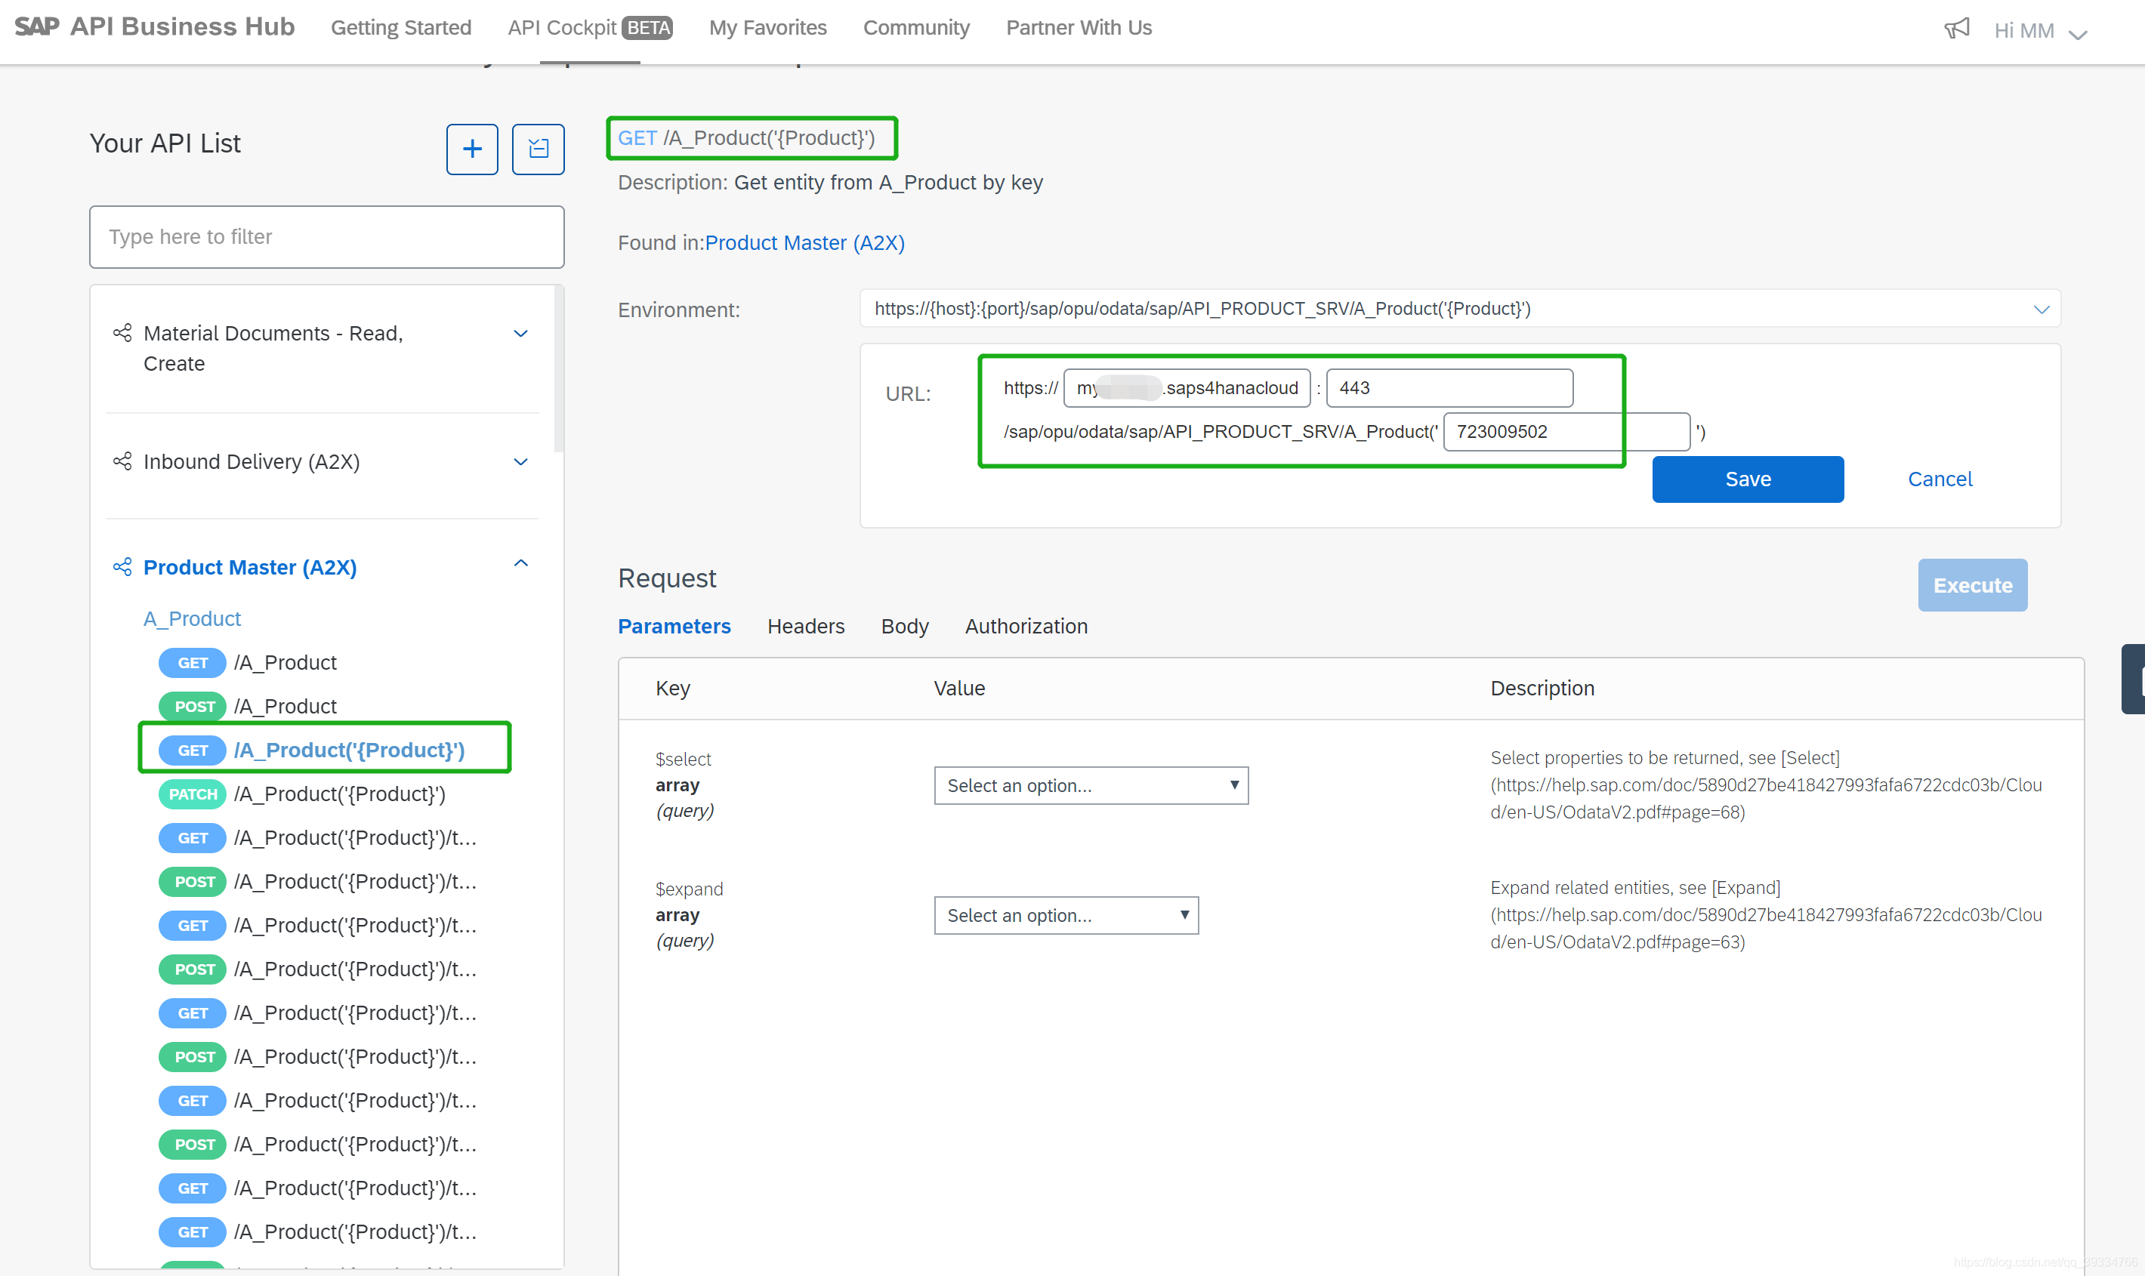Click the API list scrollbar

pos(559,370)
